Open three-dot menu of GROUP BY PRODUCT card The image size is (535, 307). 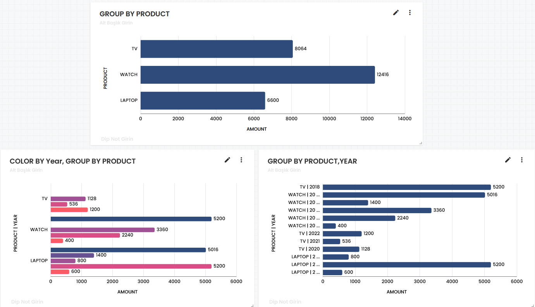pyautogui.click(x=410, y=13)
